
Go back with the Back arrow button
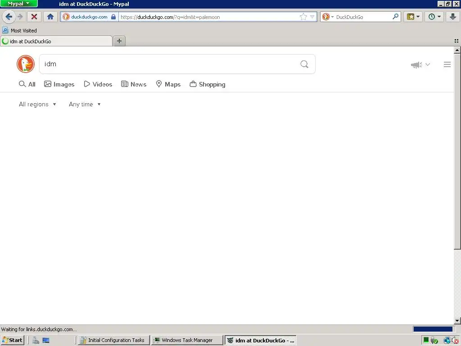click(9, 17)
